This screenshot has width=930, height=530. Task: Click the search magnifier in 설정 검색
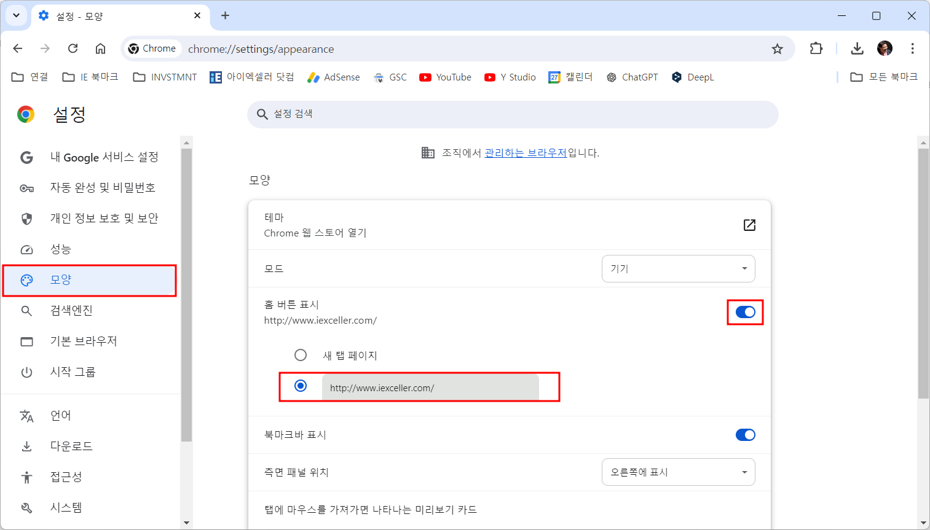point(262,114)
